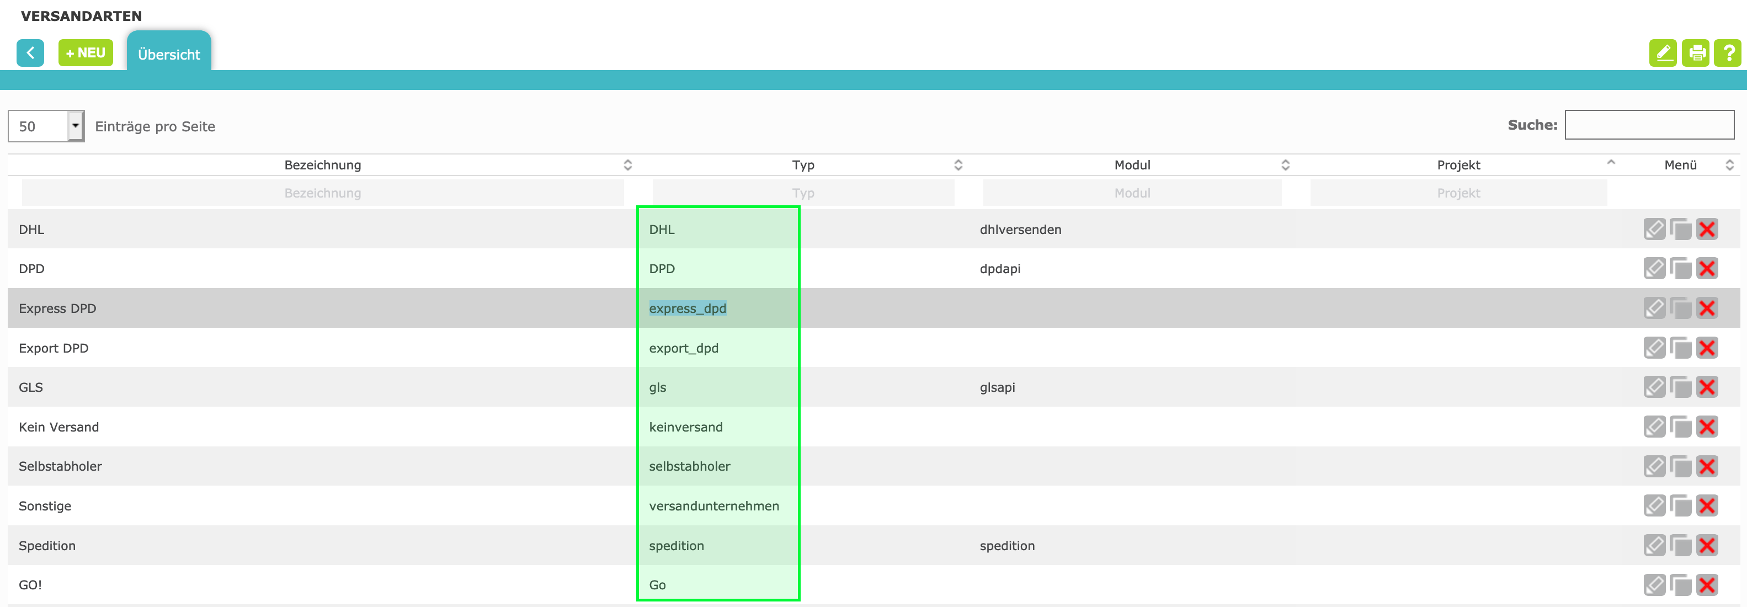Screen dimensions: 1747x607
Task: Copy the DPD shipping method entry
Action: click(x=1681, y=269)
